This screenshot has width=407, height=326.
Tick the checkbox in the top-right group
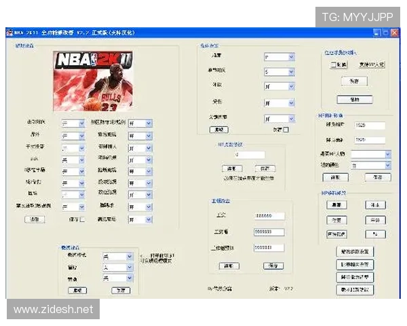click(333, 65)
